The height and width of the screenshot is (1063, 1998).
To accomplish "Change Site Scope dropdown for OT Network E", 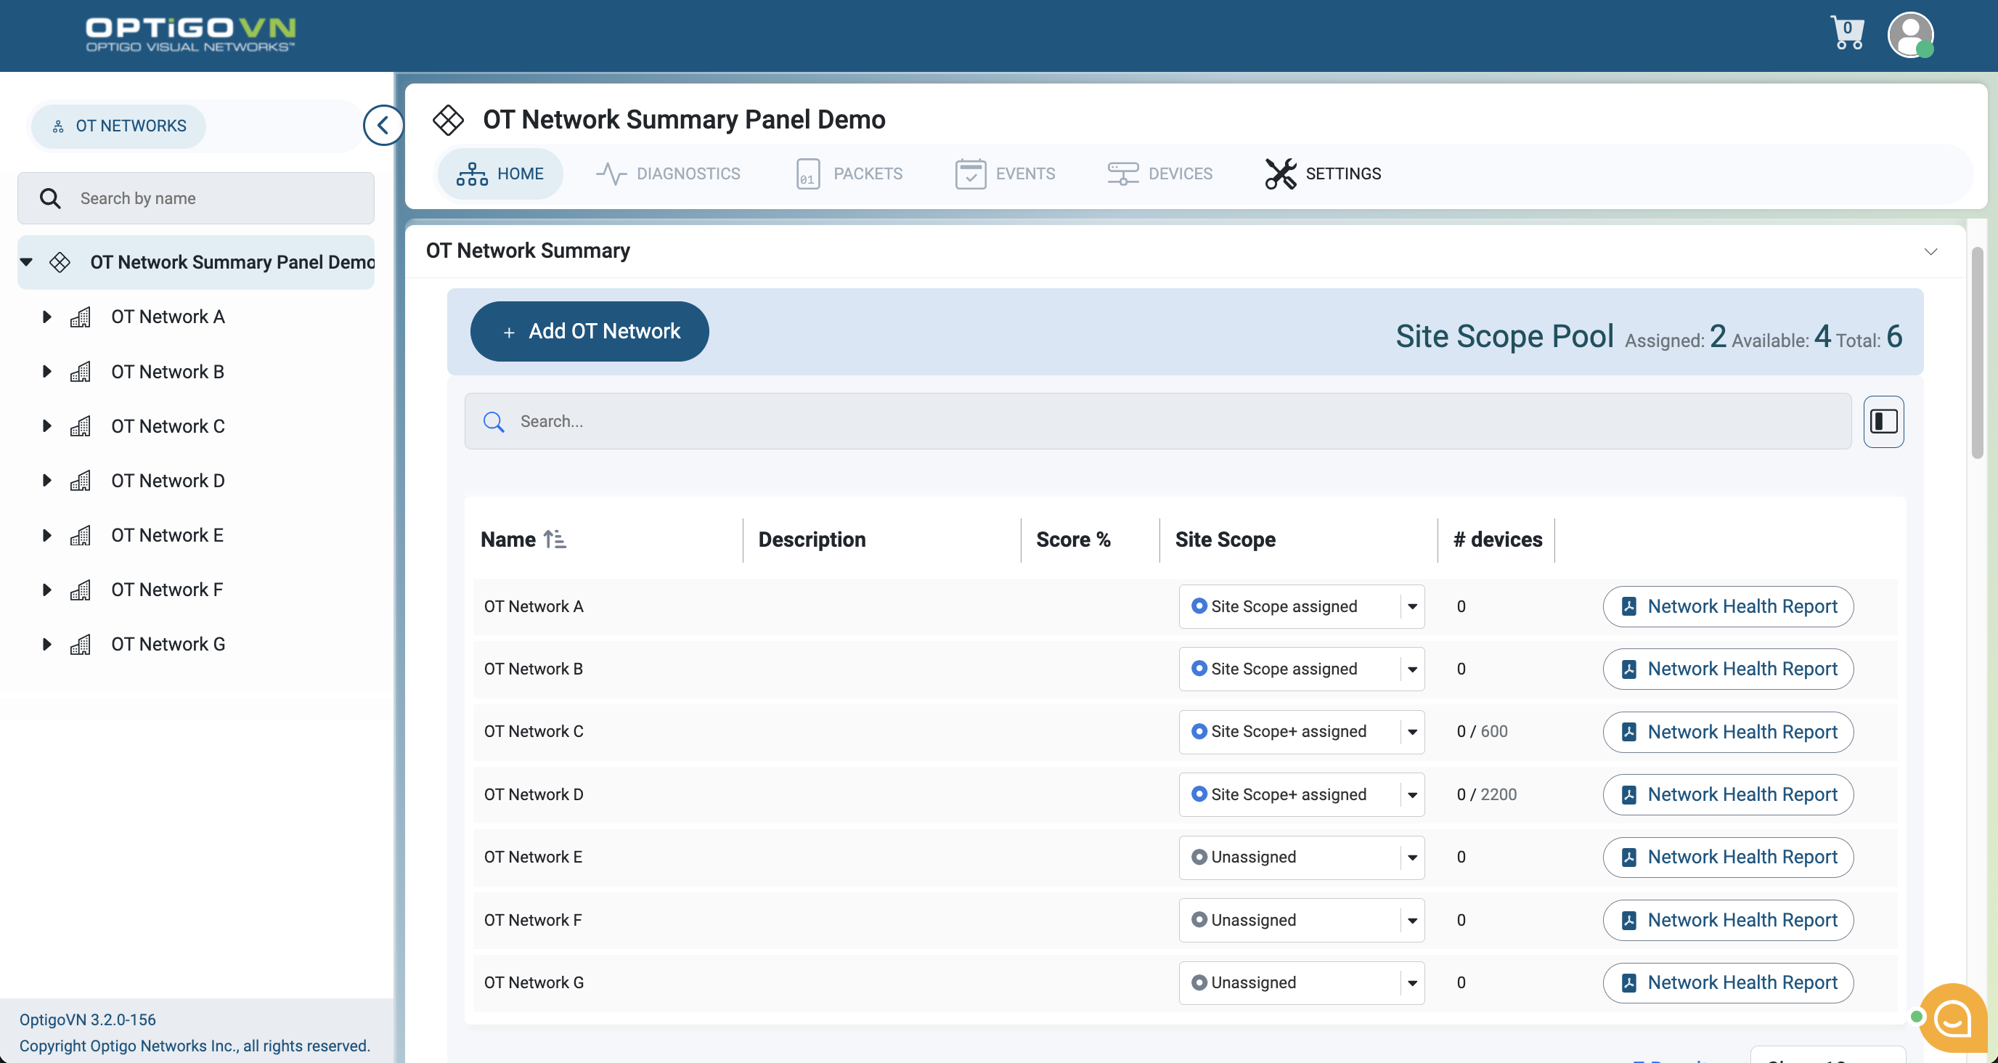I will click(x=1411, y=858).
